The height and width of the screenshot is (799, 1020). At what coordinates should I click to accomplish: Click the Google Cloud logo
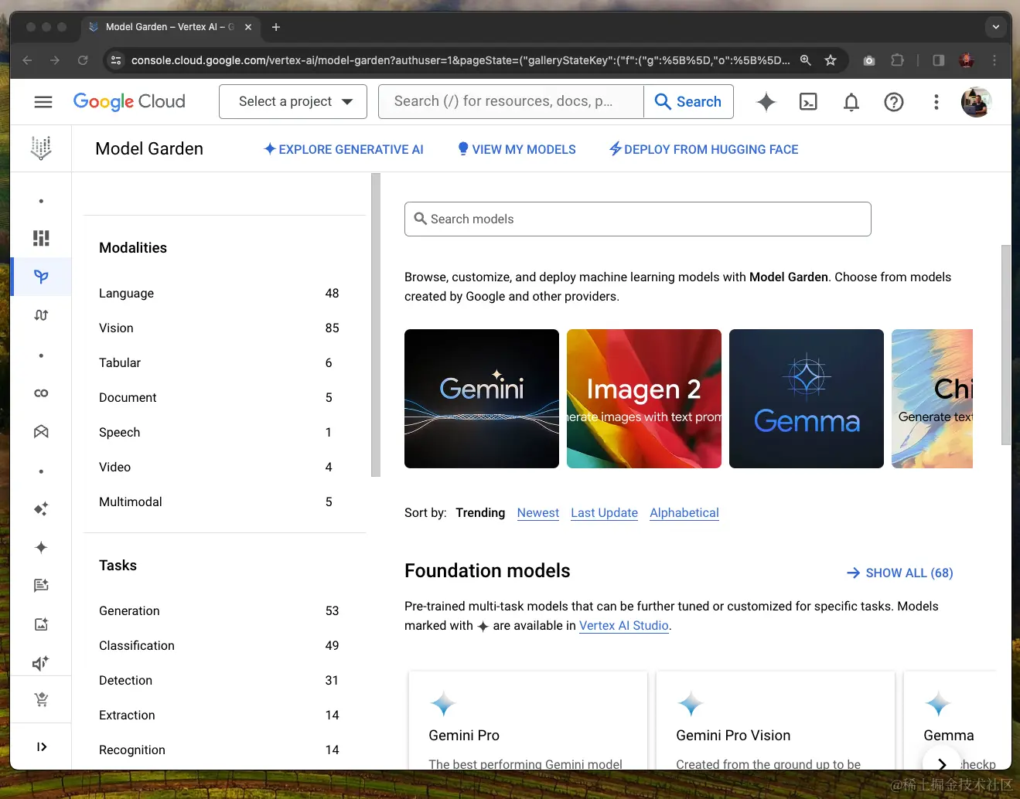[x=129, y=101]
